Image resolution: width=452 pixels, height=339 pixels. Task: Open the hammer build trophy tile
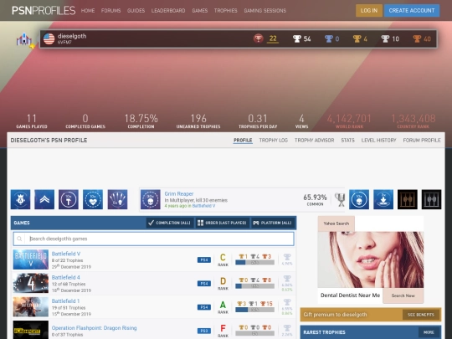69,199
